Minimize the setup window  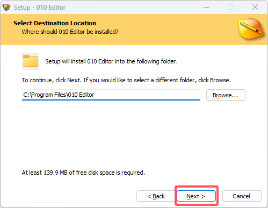point(206,7)
